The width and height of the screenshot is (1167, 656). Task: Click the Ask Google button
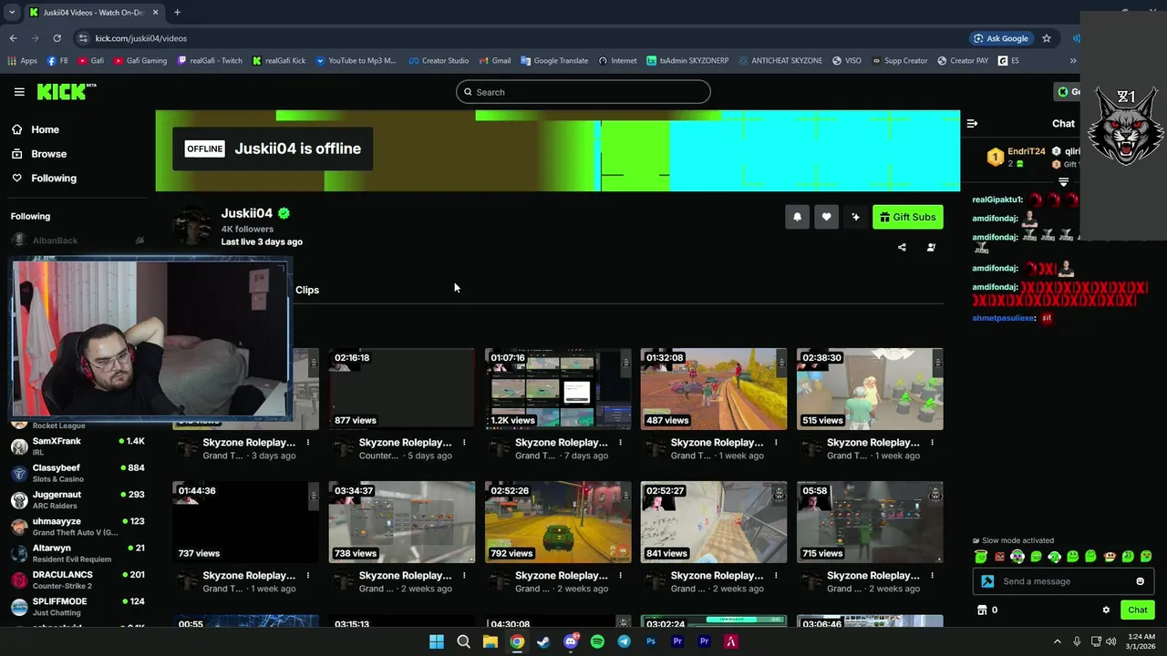(1001, 38)
